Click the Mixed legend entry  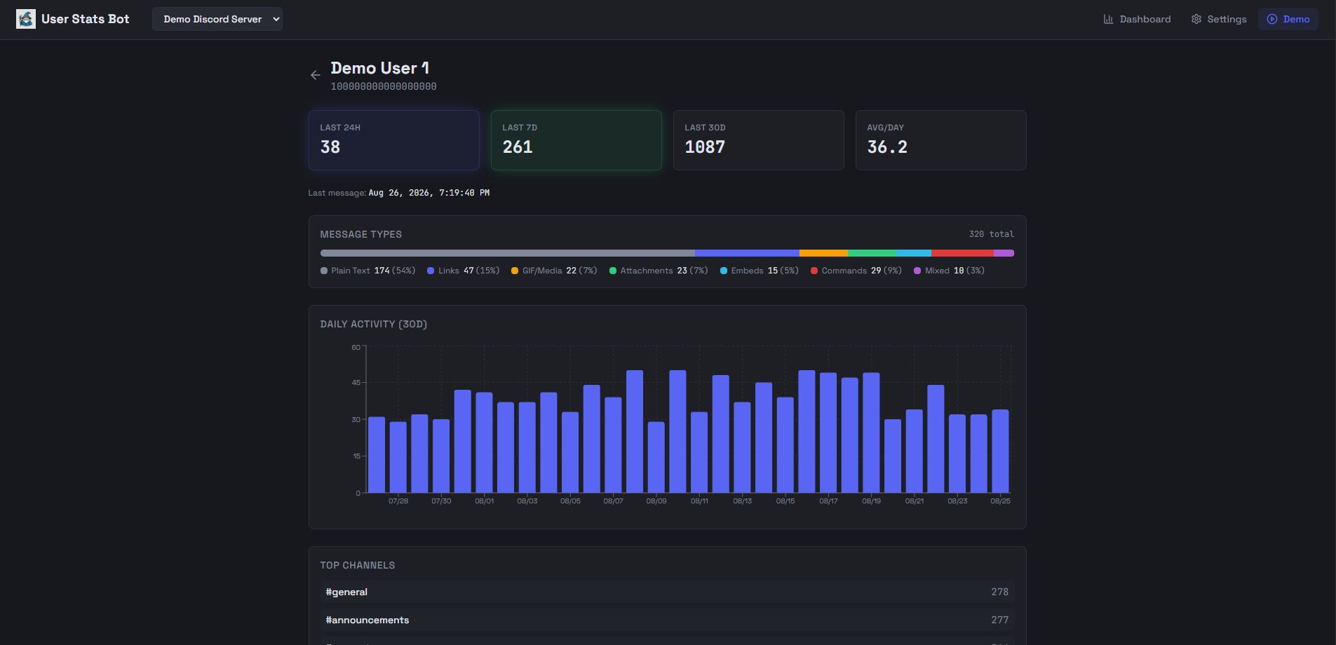[950, 271]
